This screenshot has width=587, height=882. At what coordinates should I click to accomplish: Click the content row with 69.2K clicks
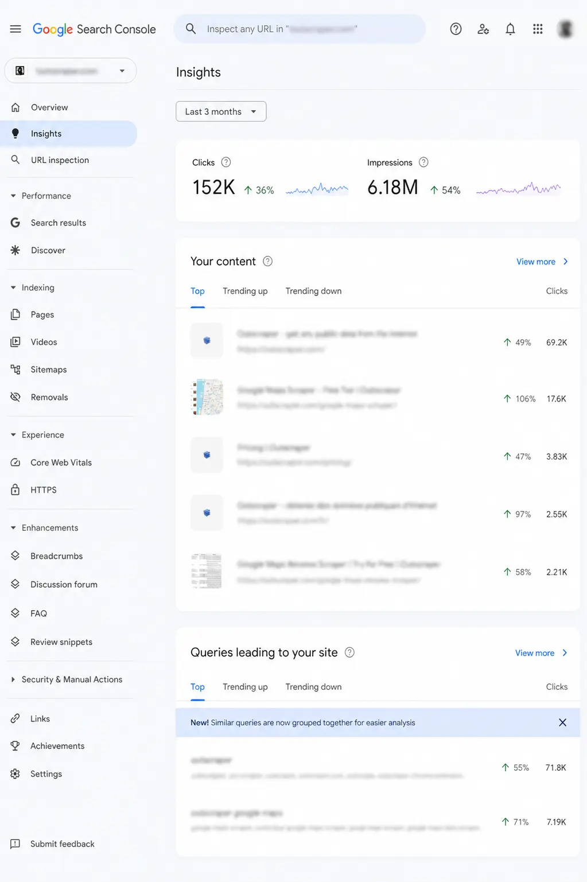[378, 341]
